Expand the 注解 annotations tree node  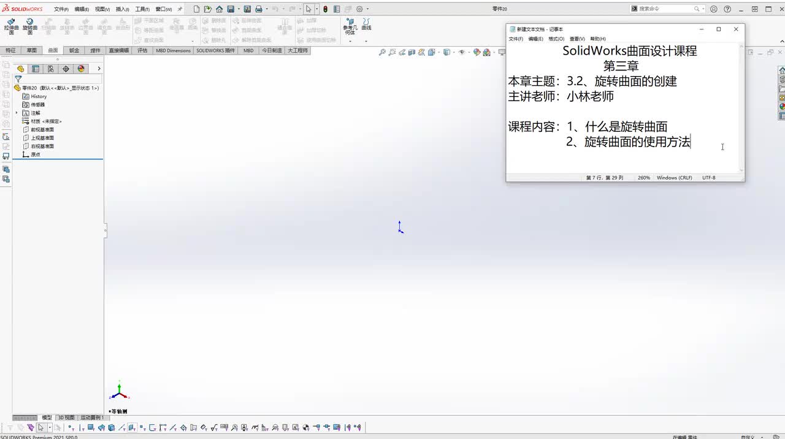tap(17, 113)
